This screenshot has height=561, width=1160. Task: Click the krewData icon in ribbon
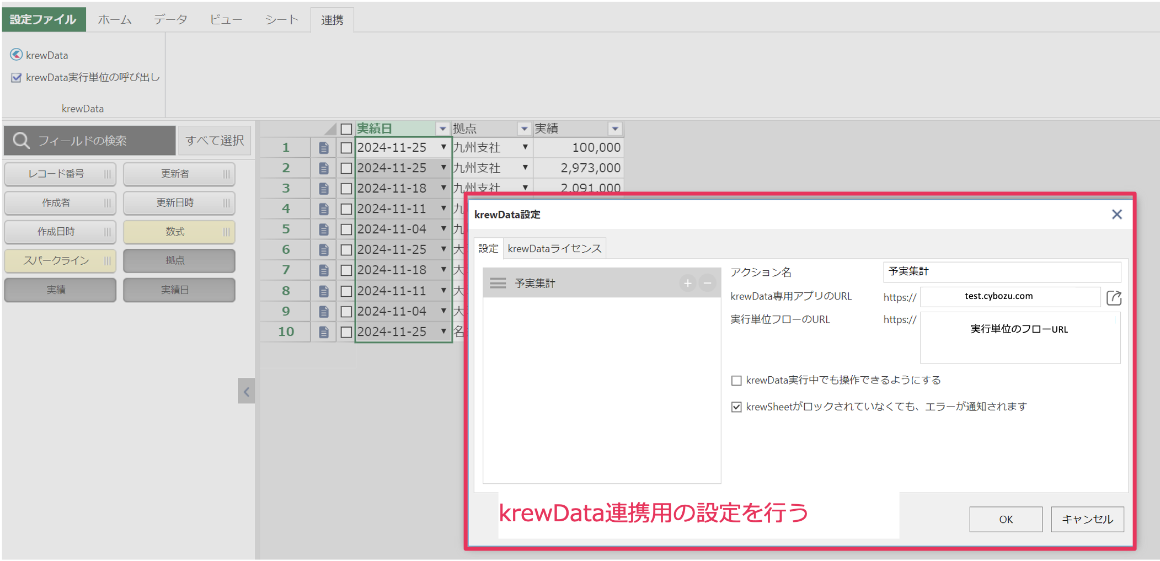click(17, 55)
